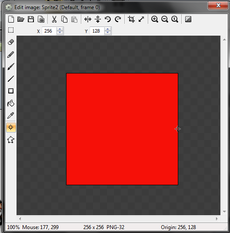Activate the paint bucket Fill tool

[x=11, y=103]
